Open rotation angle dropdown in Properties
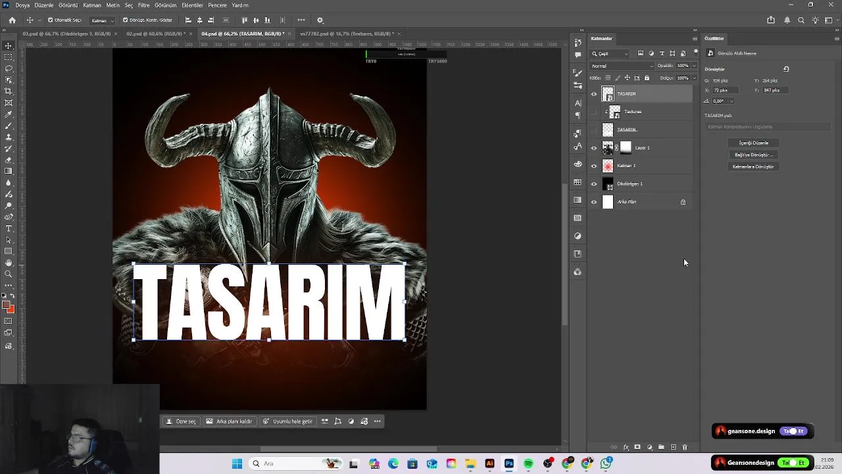The height and width of the screenshot is (474, 842). [x=731, y=101]
